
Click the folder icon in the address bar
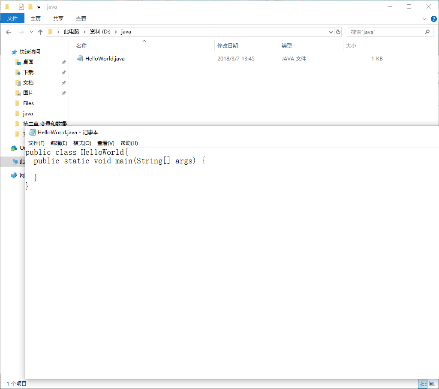[51, 31]
